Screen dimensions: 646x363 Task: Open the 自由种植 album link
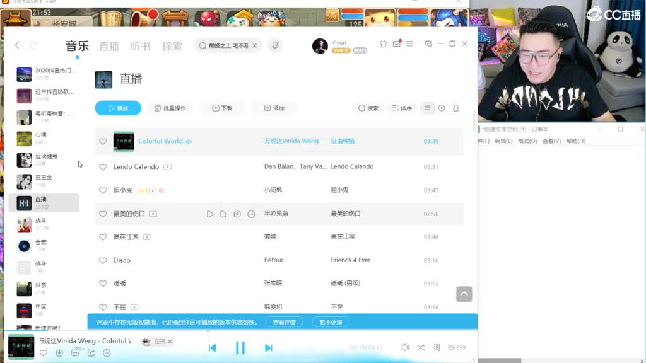(x=343, y=141)
